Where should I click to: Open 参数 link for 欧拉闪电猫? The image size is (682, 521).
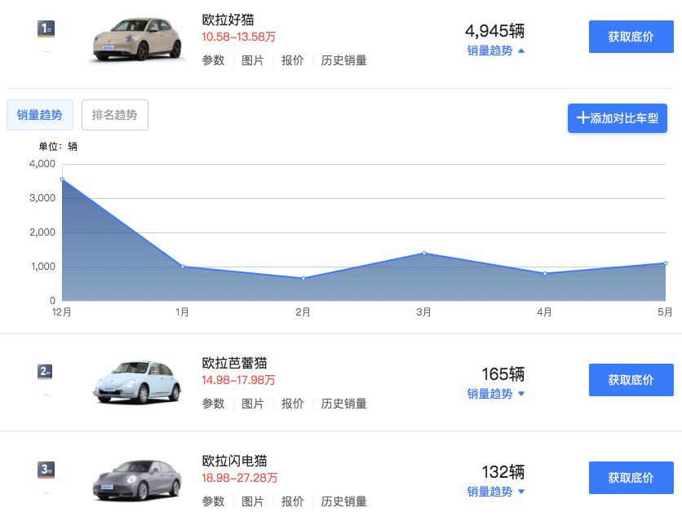213,501
